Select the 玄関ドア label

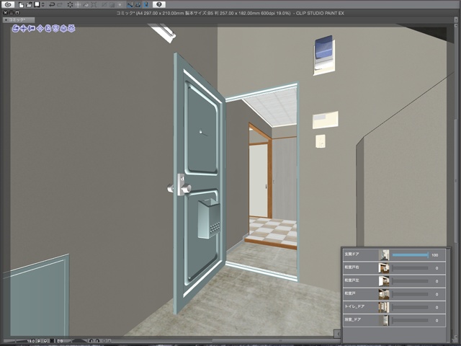(x=352, y=254)
